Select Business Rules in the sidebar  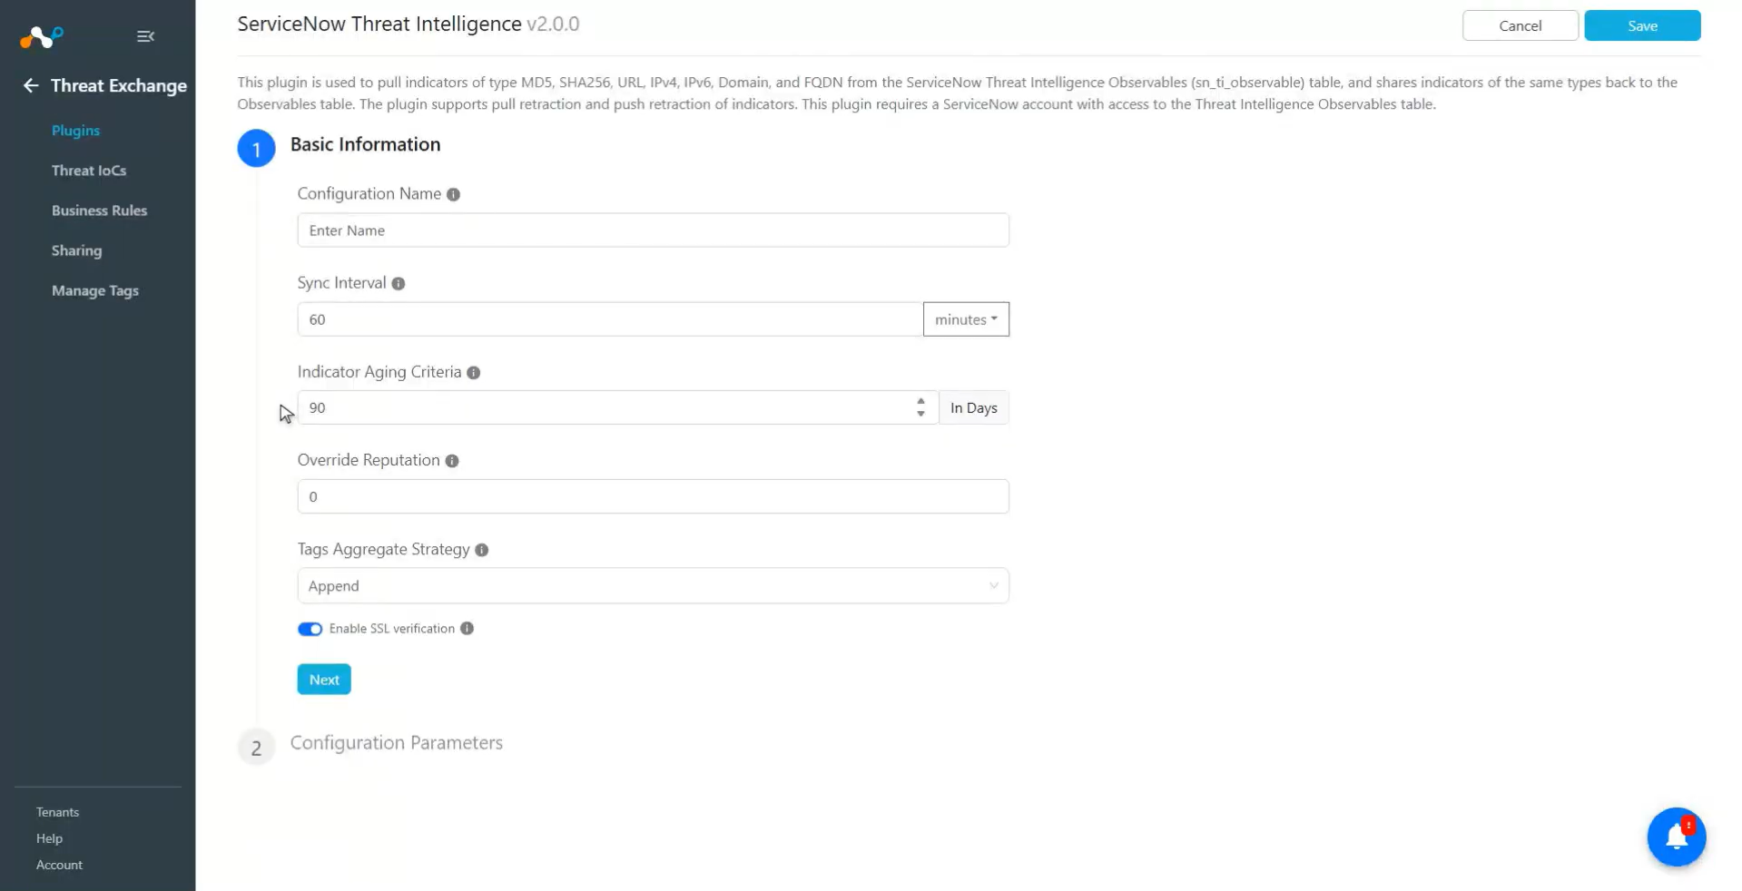click(99, 211)
